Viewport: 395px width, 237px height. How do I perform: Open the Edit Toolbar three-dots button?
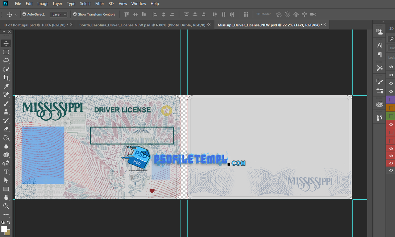6,214
